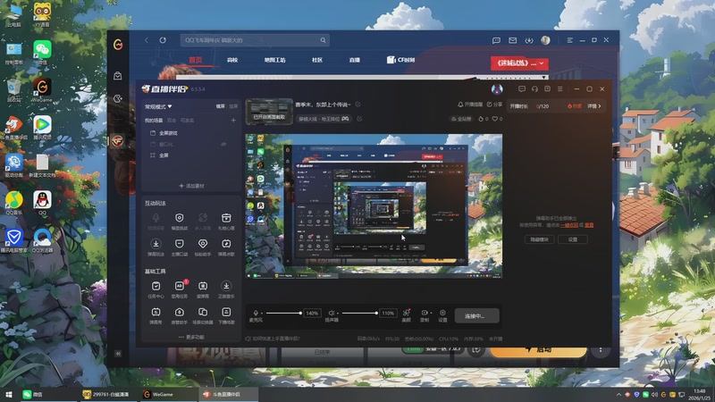Switch to 竖屏 portrait mode
The image size is (715, 402).
(x=233, y=106)
